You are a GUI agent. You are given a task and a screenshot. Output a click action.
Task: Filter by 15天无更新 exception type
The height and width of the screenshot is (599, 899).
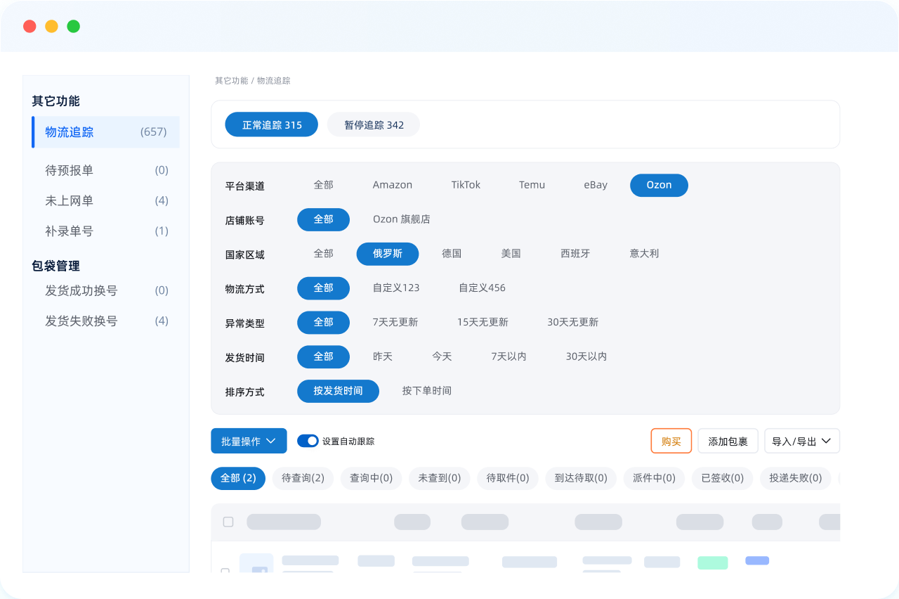(x=483, y=323)
